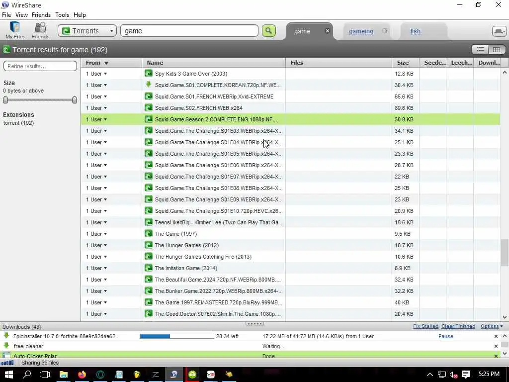Screen dimensions: 509x382
Task: Click the Clear Finished link
Action: tap(458, 326)
